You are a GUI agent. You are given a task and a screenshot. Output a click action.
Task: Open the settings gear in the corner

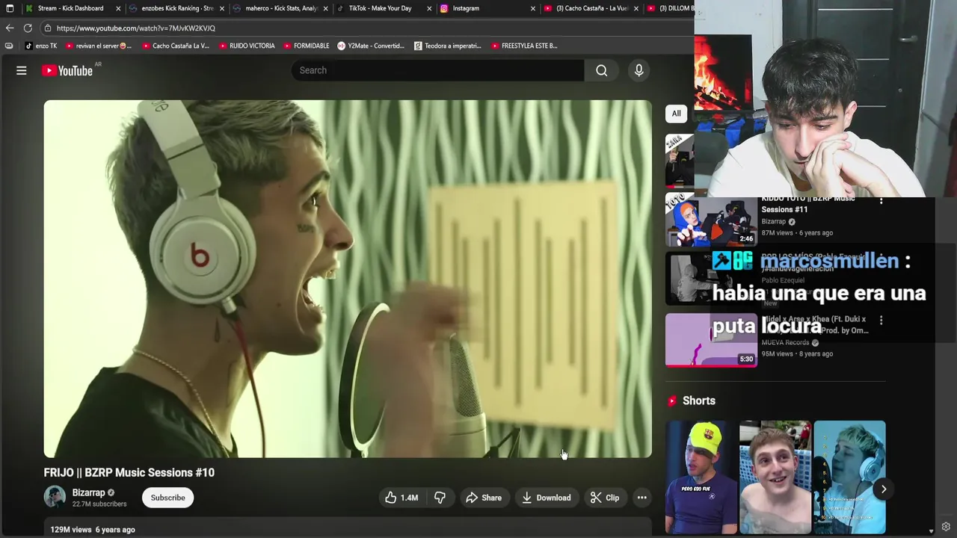946,527
